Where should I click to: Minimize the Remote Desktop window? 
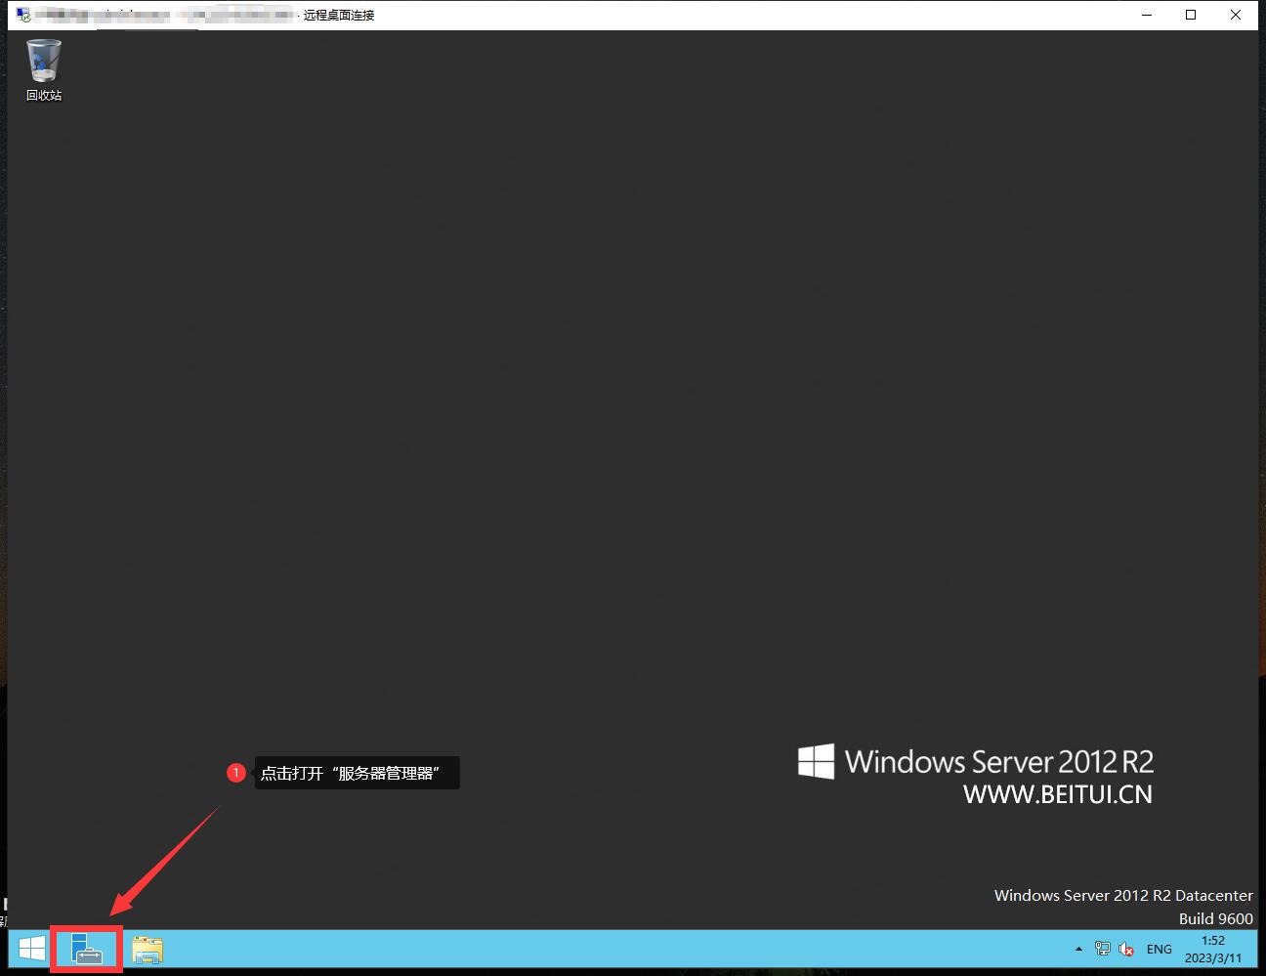pos(1146,15)
